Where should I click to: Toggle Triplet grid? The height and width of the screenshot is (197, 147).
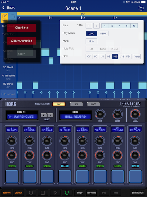[137, 57]
